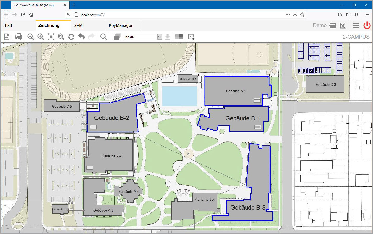Click the add selection frame icon

[x=191, y=37]
